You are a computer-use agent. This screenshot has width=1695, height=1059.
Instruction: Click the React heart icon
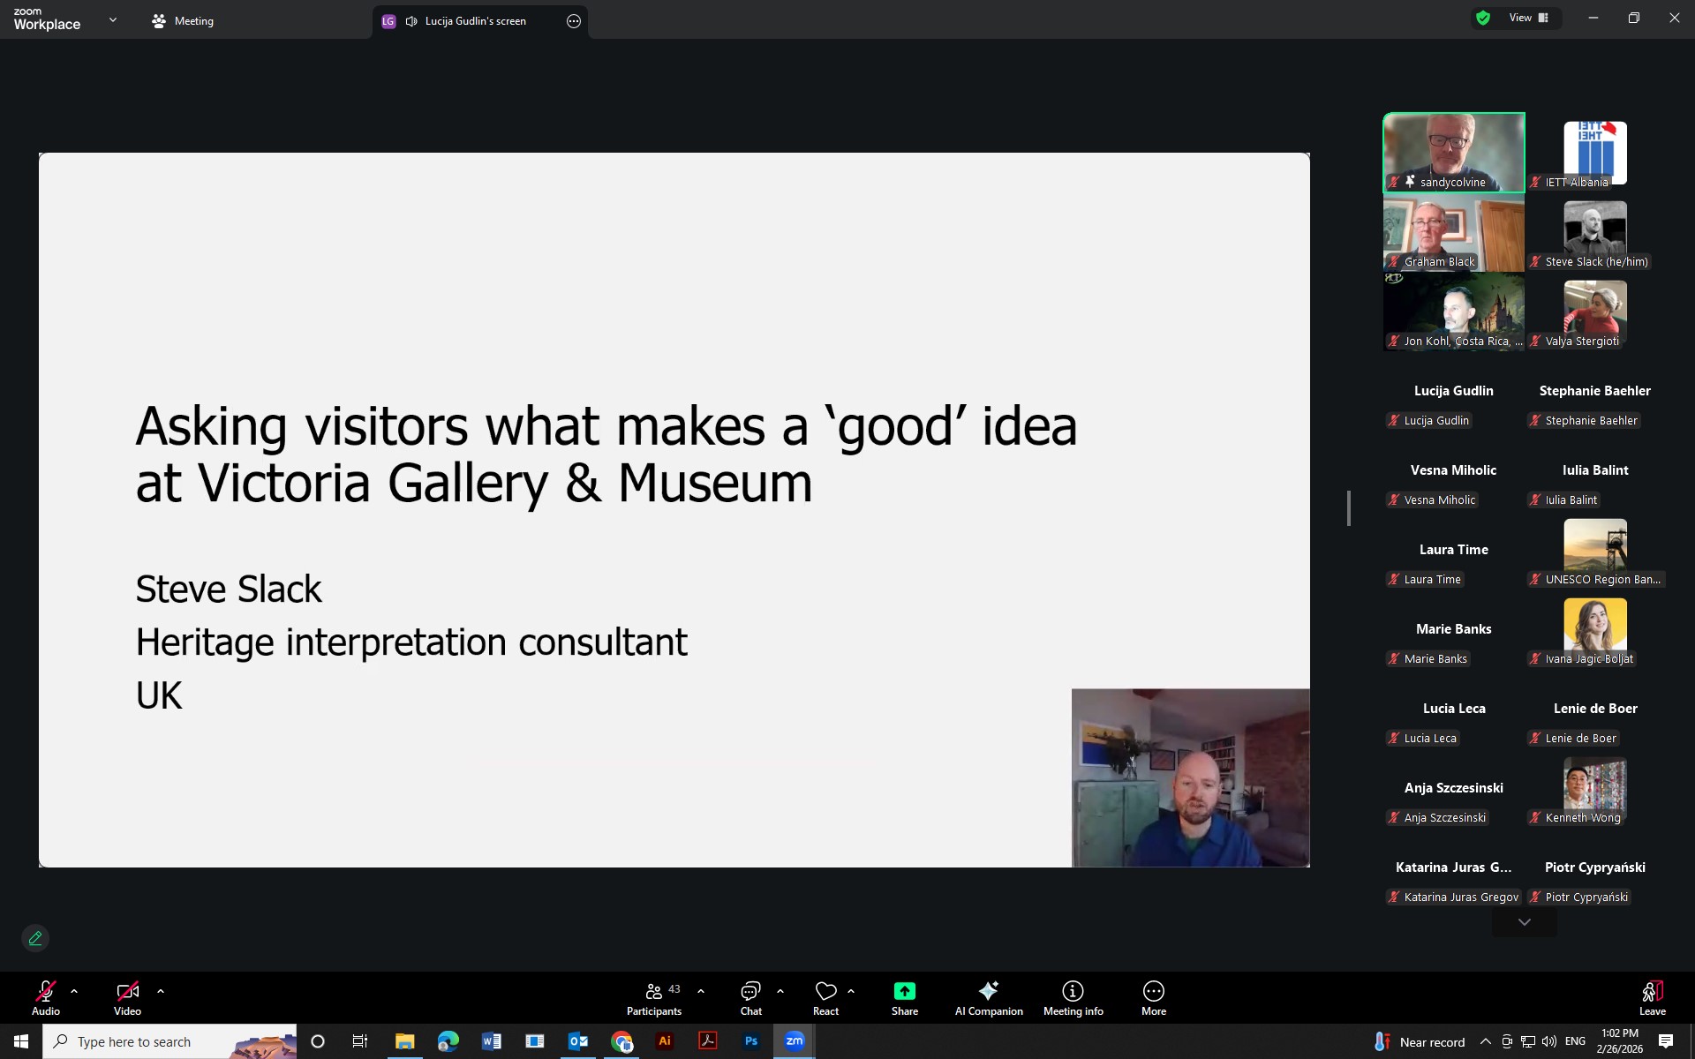click(825, 991)
